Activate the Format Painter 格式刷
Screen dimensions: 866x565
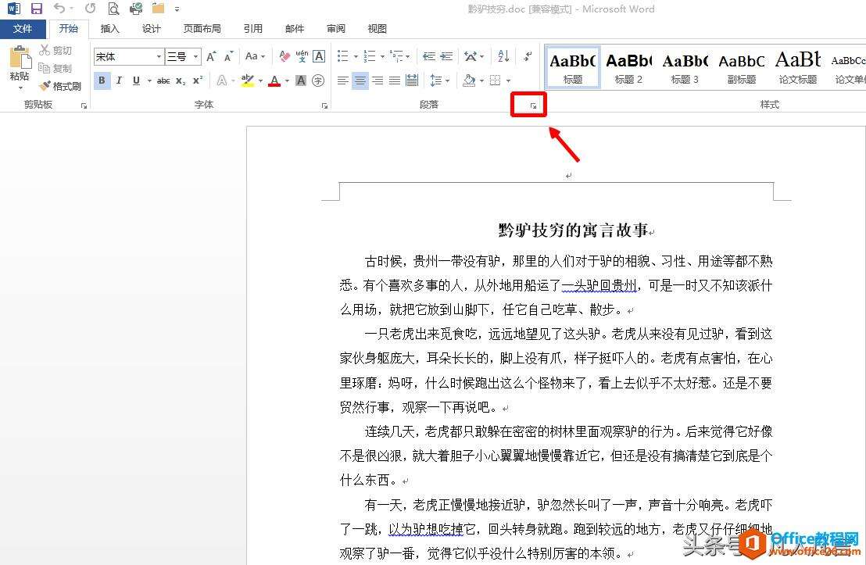pyautogui.click(x=61, y=86)
